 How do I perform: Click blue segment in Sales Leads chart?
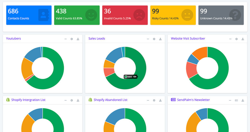pyautogui.click(x=114, y=55)
